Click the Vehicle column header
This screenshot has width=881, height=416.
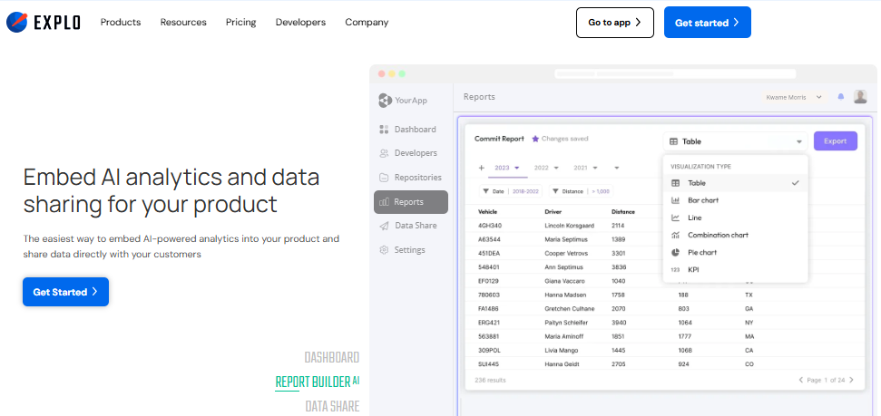(487, 212)
